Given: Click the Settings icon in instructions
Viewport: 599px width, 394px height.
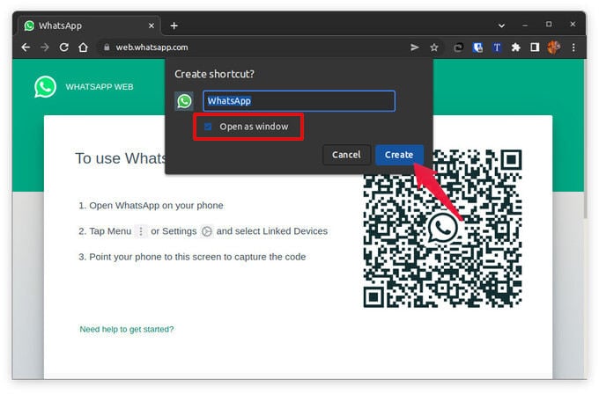Looking at the screenshot, I should click(x=207, y=231).
